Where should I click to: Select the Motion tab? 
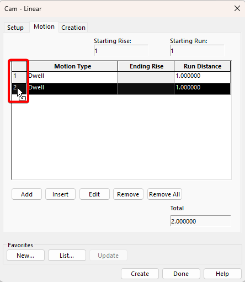click(x=44, y=27)
